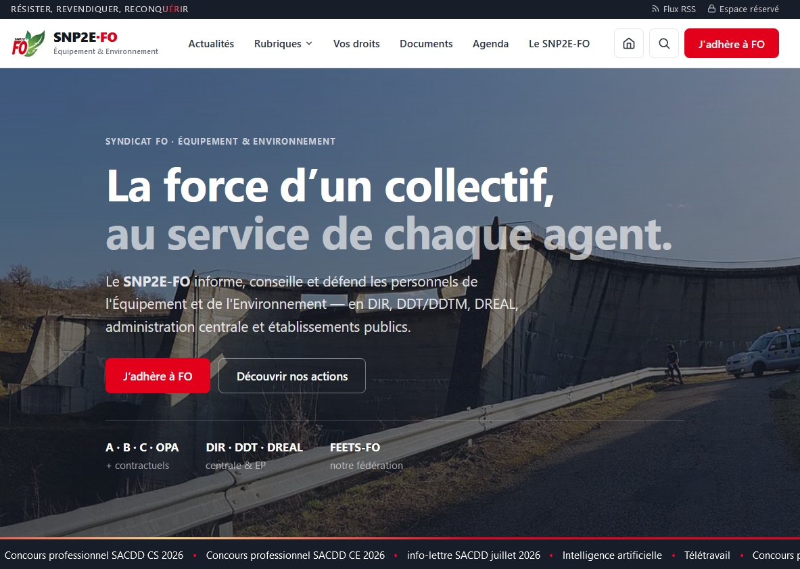Click Découvrir nos actions button

[x=292, y=376]
